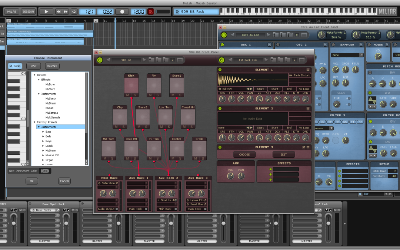Open the New Instrument Color swatch
Screen dimensions: 400x250
45,171
